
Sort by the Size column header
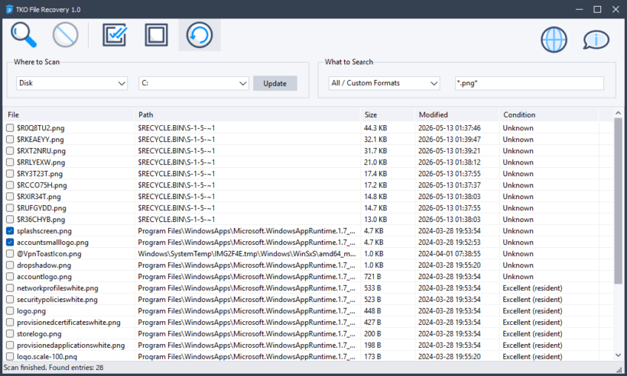(388, 115)
